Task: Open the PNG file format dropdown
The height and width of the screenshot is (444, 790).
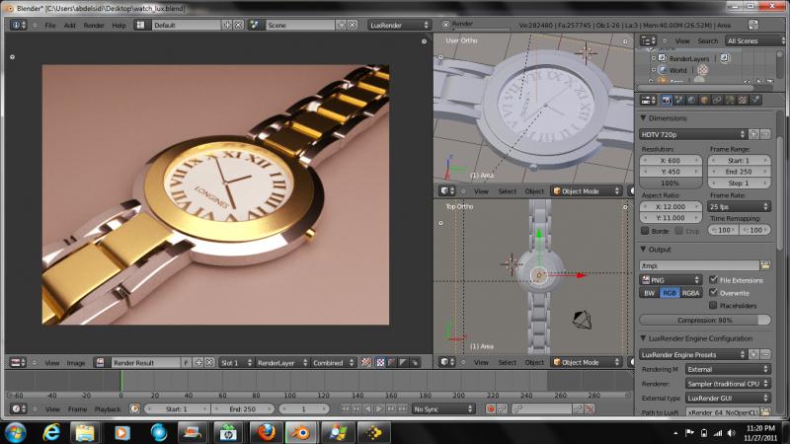Action: tap(671, 280)
